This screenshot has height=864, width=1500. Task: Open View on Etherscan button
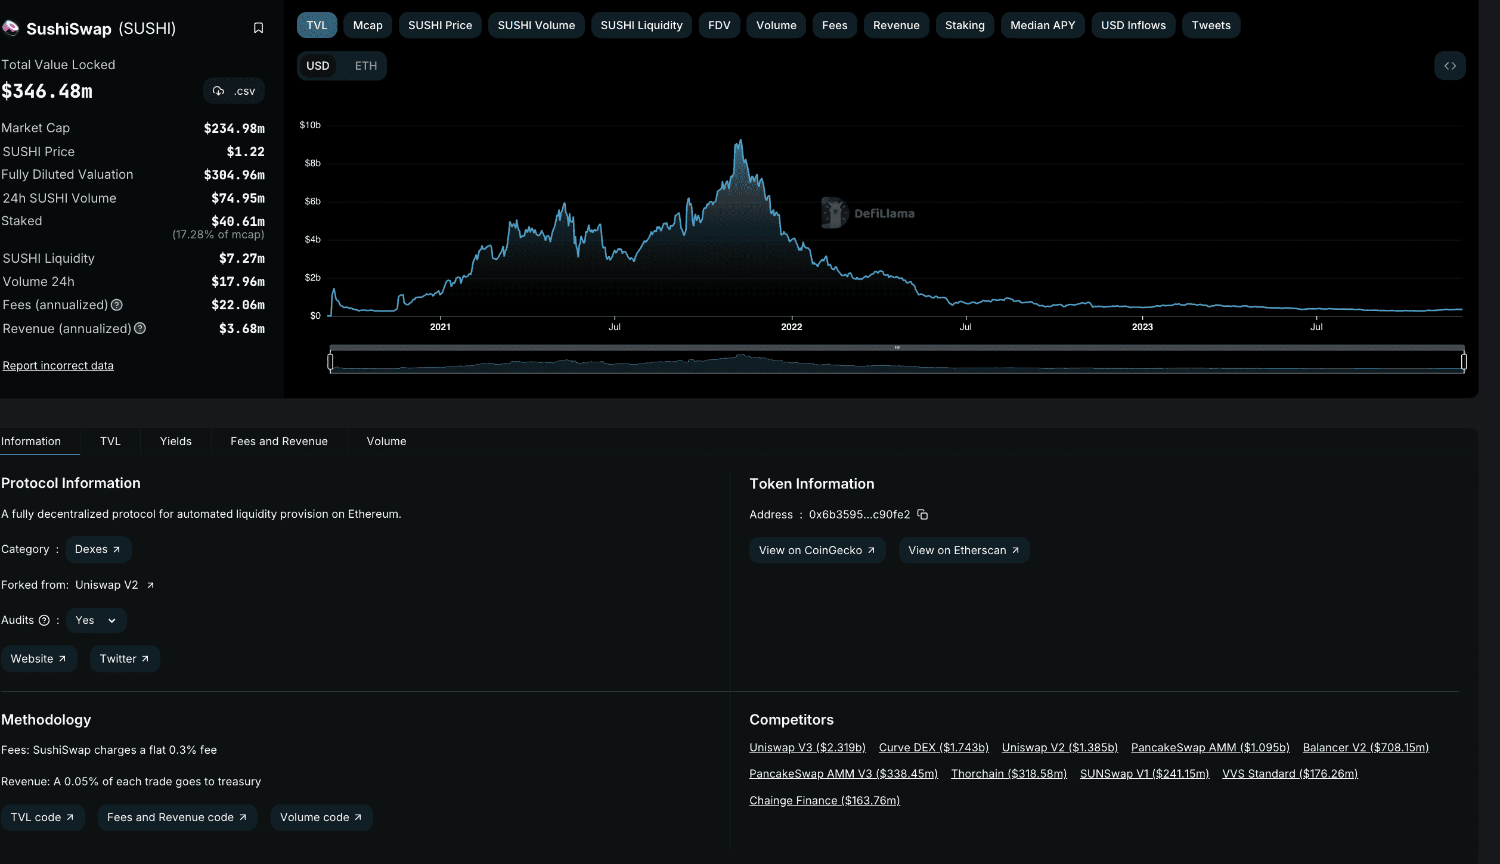pos(963,550)
